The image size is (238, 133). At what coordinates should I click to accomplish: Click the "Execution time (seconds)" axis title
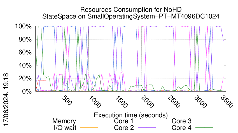tap(131, 115)
